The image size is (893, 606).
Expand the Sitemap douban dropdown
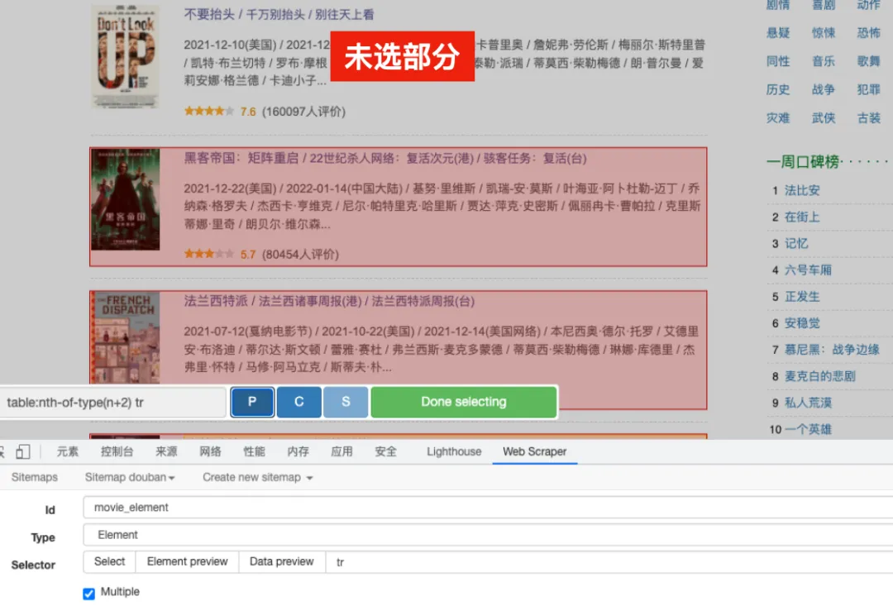pos(130,477)
